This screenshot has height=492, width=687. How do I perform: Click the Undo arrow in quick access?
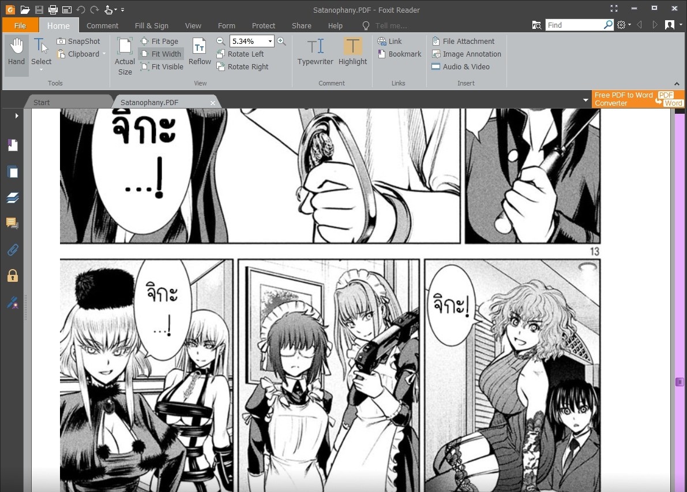point(81,9)
